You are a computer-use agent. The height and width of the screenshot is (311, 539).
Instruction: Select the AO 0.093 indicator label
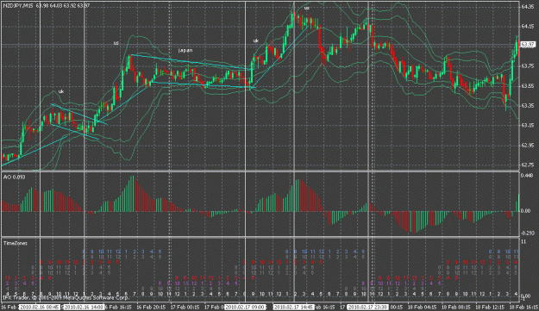point(14,177)
